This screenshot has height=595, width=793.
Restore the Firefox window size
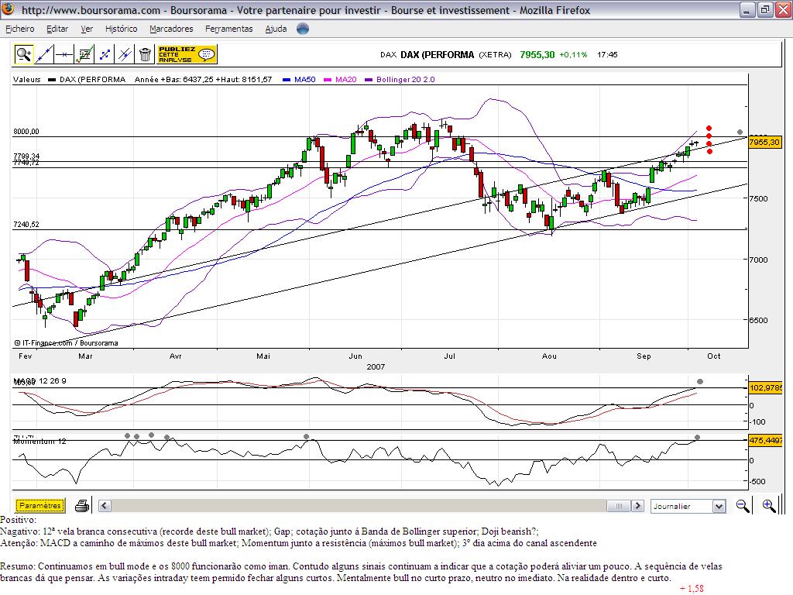point(764,9)
